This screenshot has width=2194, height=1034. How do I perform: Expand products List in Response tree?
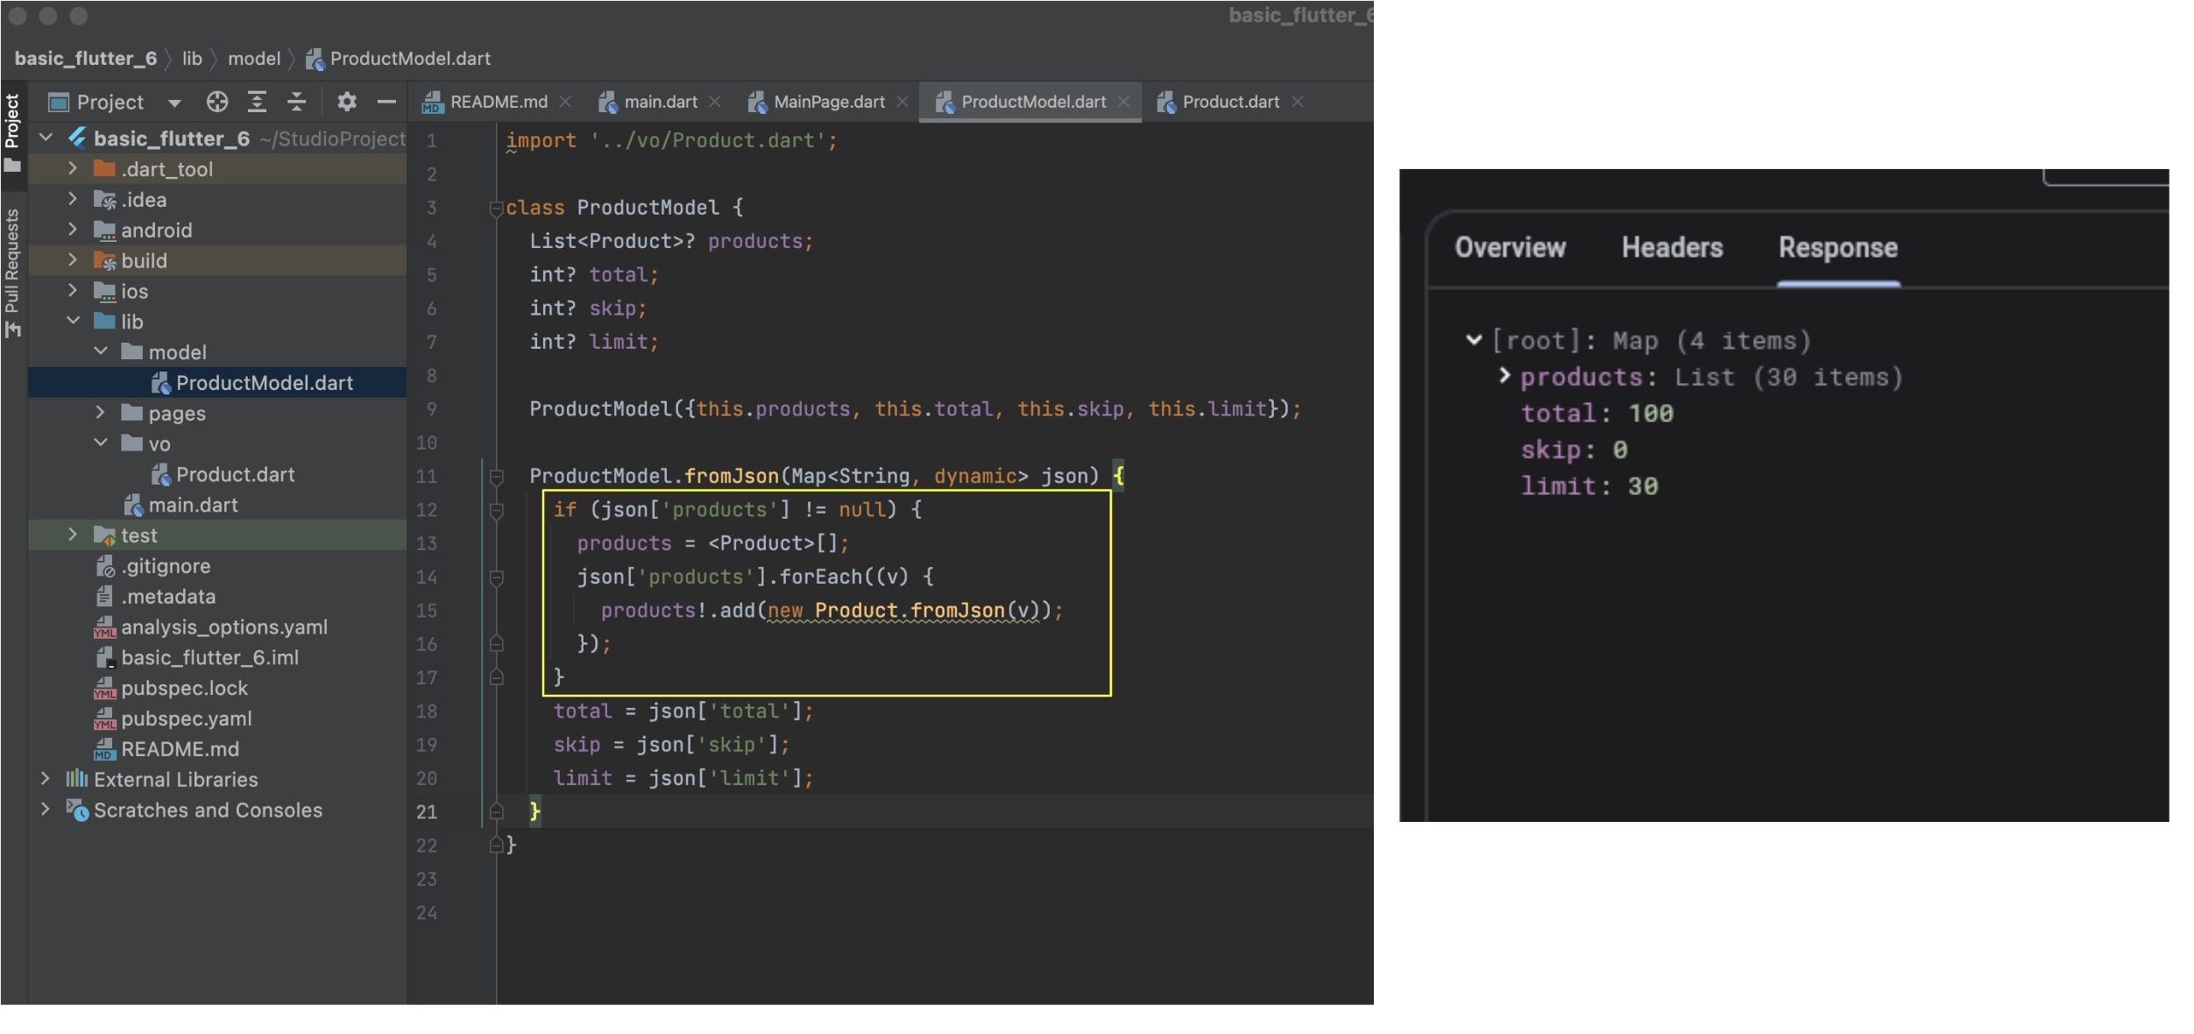(1504, 376)
